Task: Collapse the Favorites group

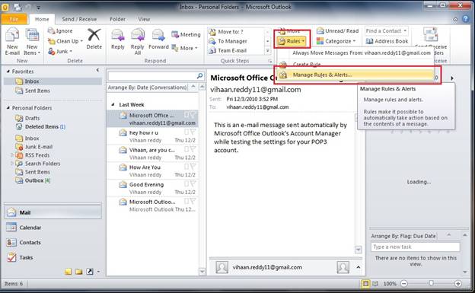Action: 8,72
